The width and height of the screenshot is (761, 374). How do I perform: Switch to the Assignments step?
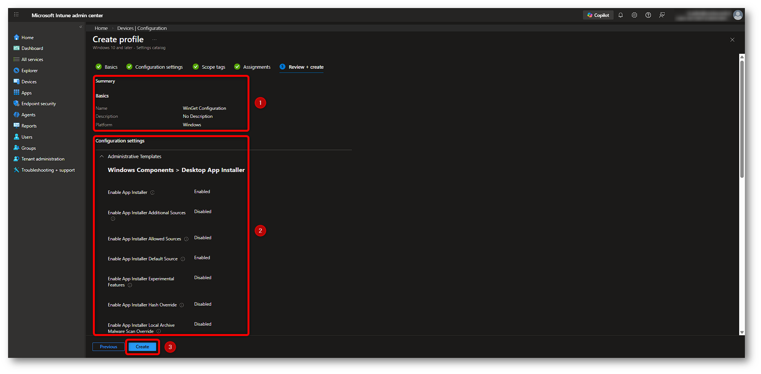[252, 67]
